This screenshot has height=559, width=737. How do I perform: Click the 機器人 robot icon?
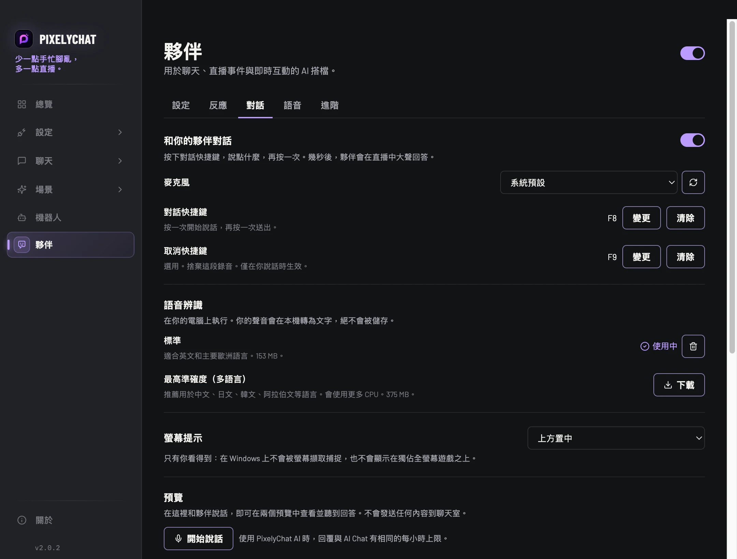point(22,217)
